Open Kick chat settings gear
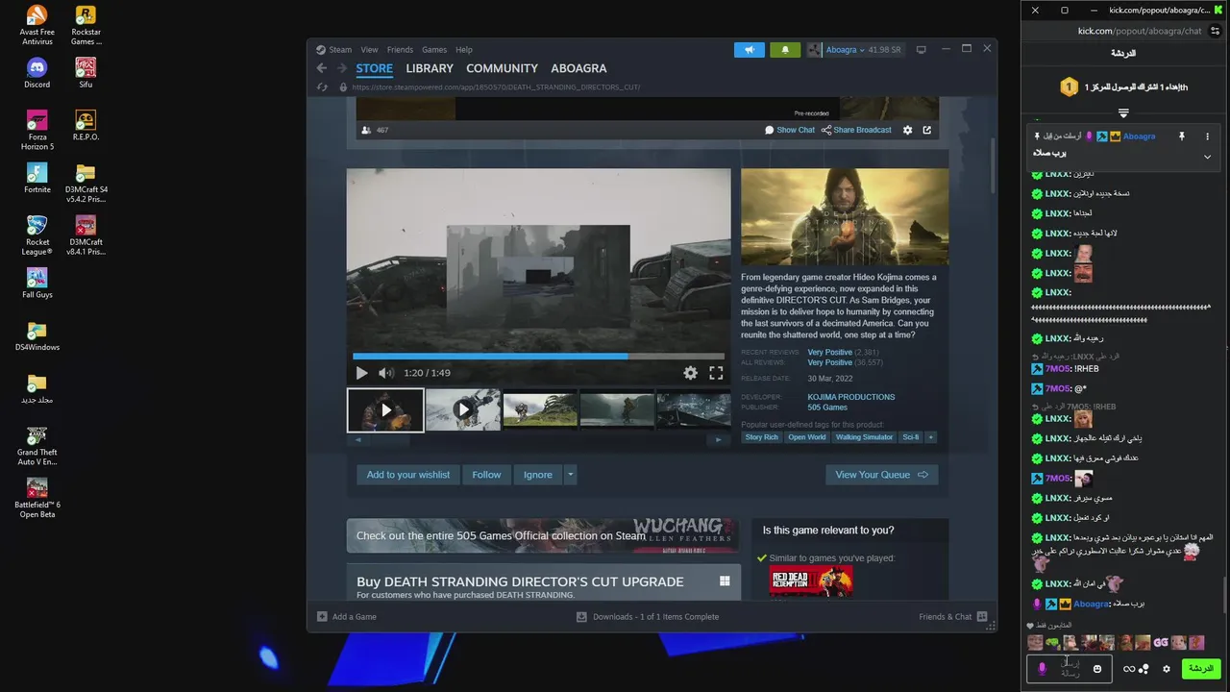Image resolution: width=1230 pixels, height=692 pixels. pyautogui.click(x=1167, y=669)
